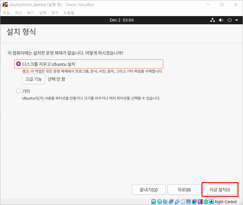Select 디스크를 지우고 Ubuntu 설치 radio button
Screen dimensions: 243x205
(x=18, y=64)
